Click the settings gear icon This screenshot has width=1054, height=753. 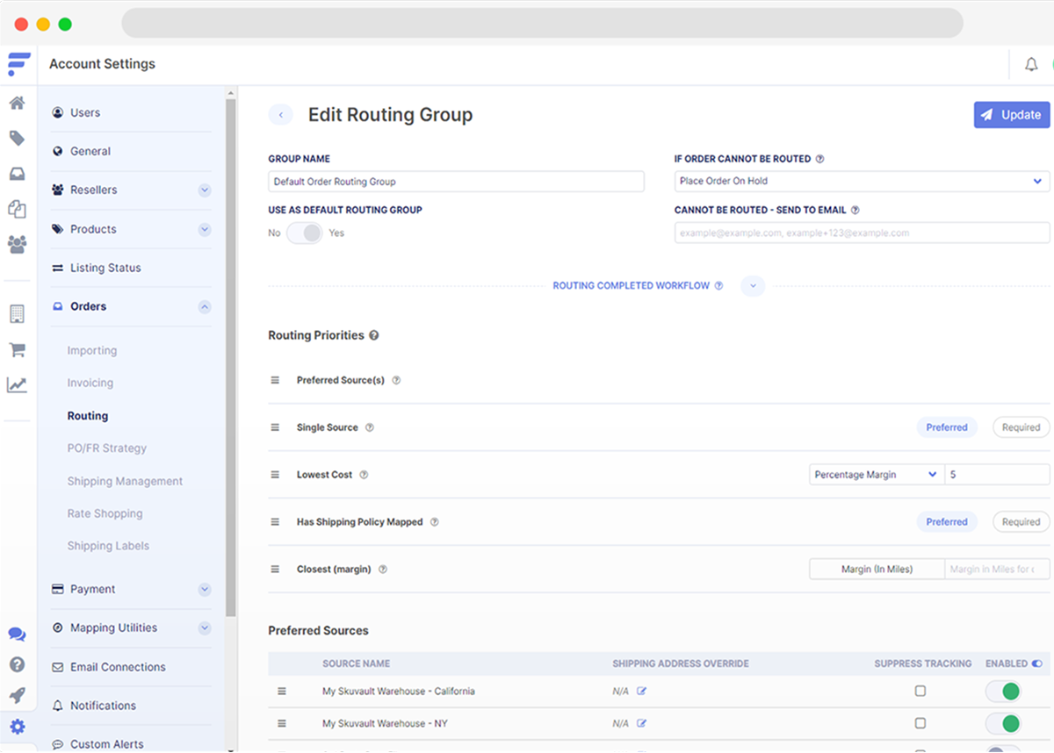coord(18,727)
